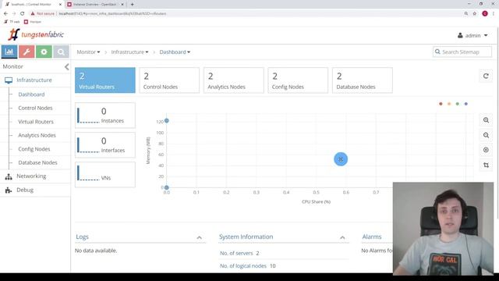
Task: Reload the browser page
Action: 23,13
